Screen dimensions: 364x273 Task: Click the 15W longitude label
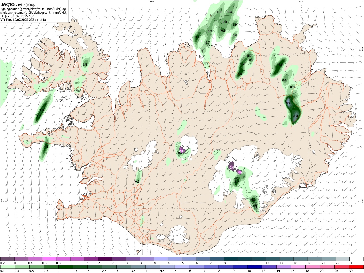[x=301, y=1]
